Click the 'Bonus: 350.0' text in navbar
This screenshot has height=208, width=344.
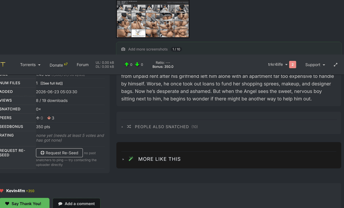click(163, 67)
